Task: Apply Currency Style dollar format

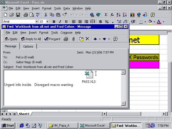Action: coord(100,21)
